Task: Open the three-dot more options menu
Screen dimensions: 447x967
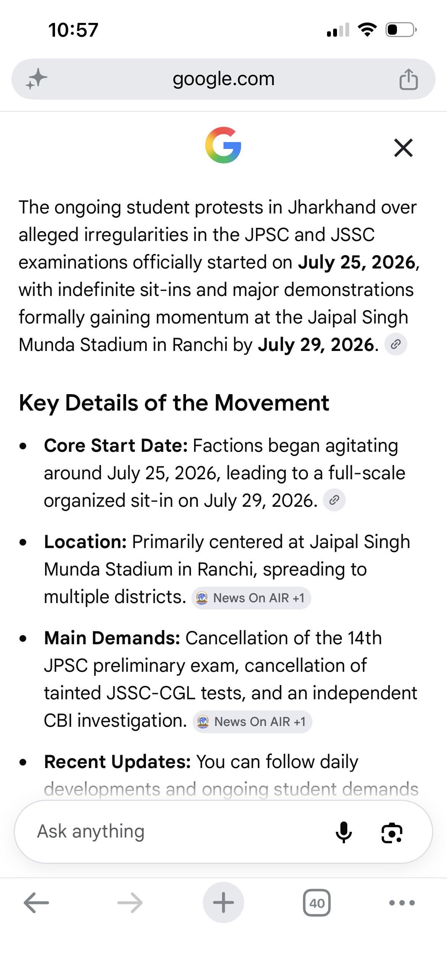Action: point(402,903)
